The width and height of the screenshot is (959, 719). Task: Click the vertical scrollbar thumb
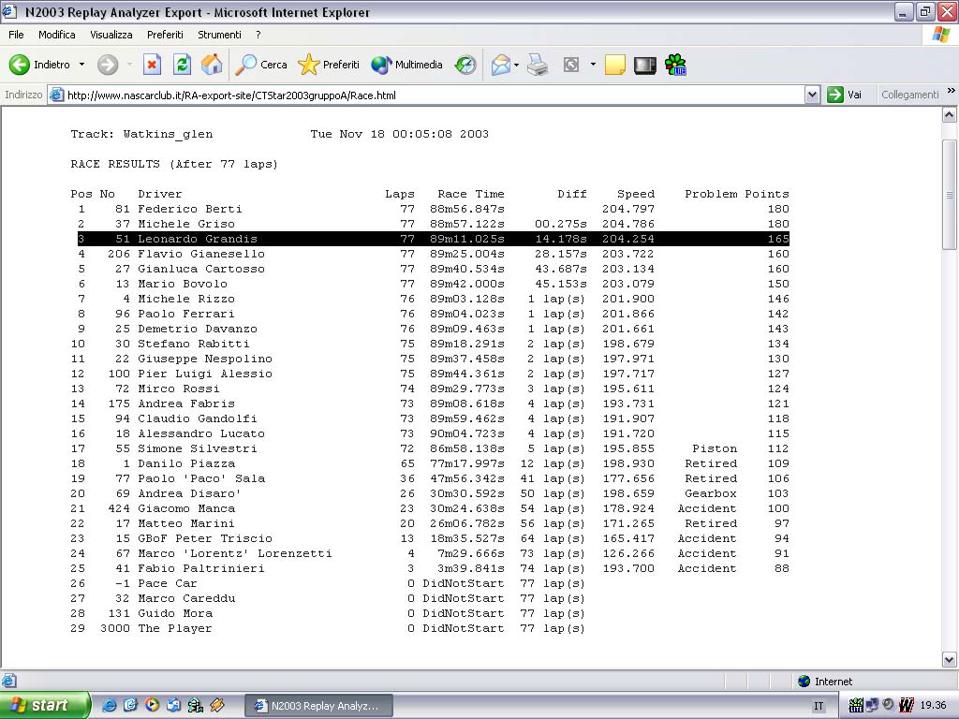click(950, 195)
